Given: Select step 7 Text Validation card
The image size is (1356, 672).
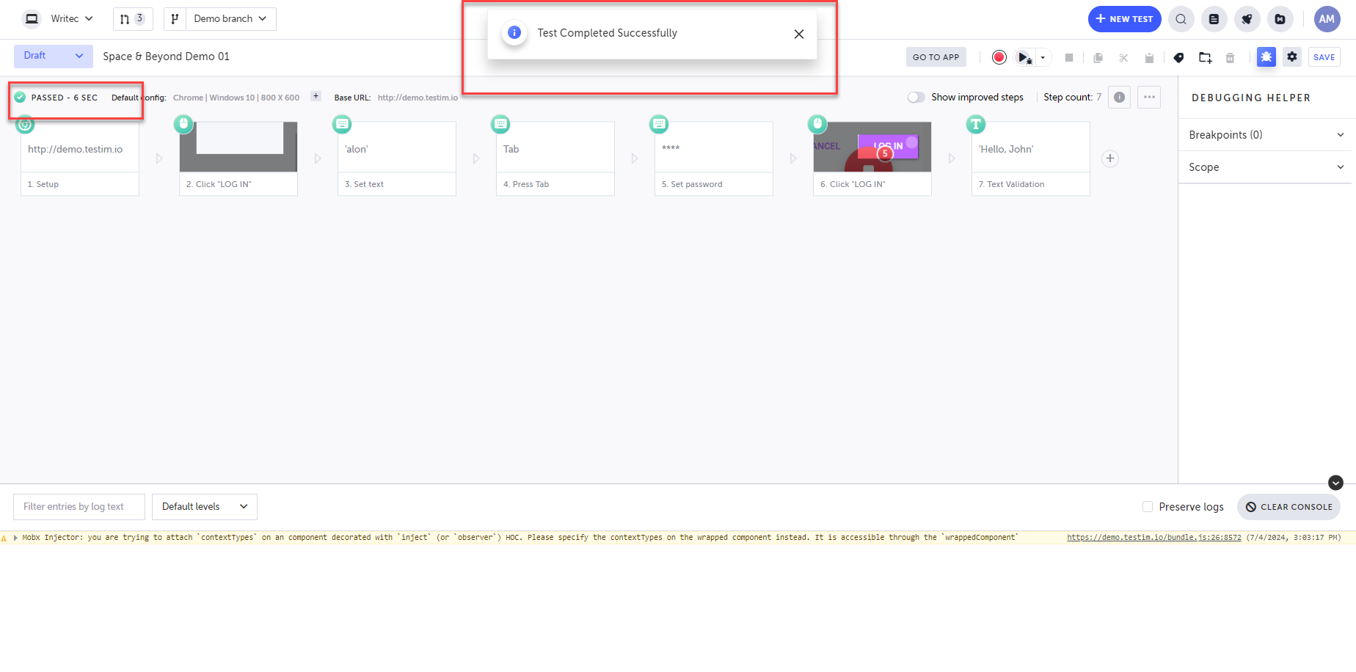Looking at the screenshot, I should tap(1031, 158).
